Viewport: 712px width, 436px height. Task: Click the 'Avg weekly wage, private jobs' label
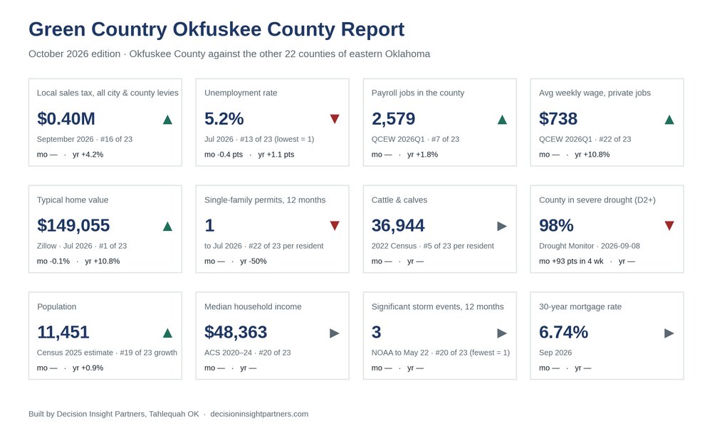(x=595, y=93)
